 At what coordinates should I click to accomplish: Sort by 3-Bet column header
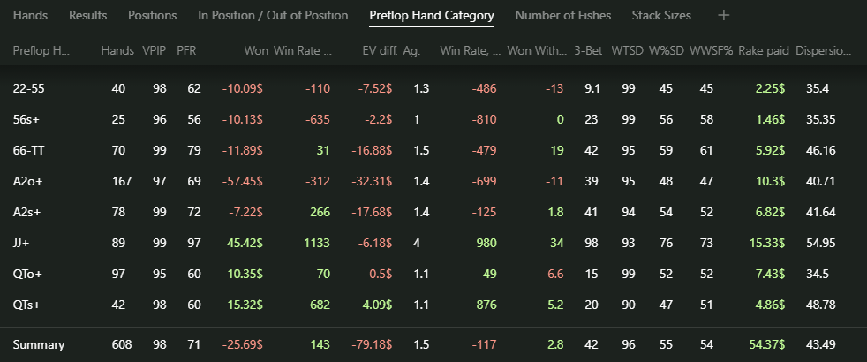588,51
